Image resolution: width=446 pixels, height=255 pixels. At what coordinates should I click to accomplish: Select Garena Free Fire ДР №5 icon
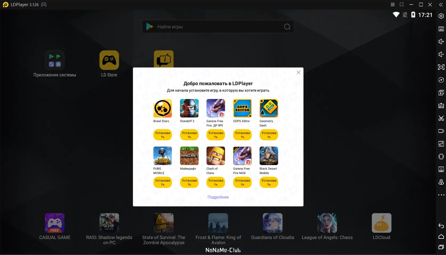click(x=216, y=108)
